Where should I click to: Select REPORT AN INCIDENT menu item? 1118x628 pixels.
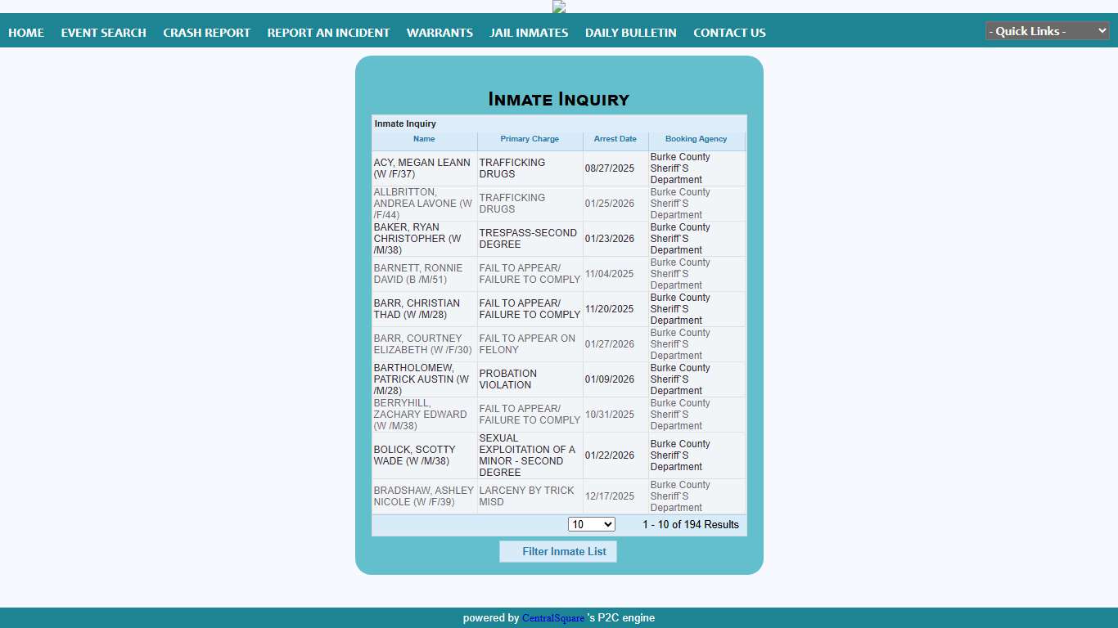328,33
